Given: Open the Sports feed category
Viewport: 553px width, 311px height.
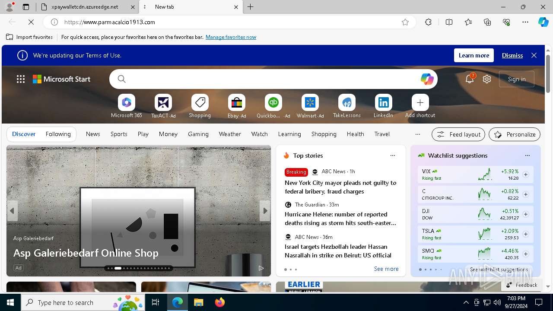Looking at the screenshot, I should click(119, 134).
